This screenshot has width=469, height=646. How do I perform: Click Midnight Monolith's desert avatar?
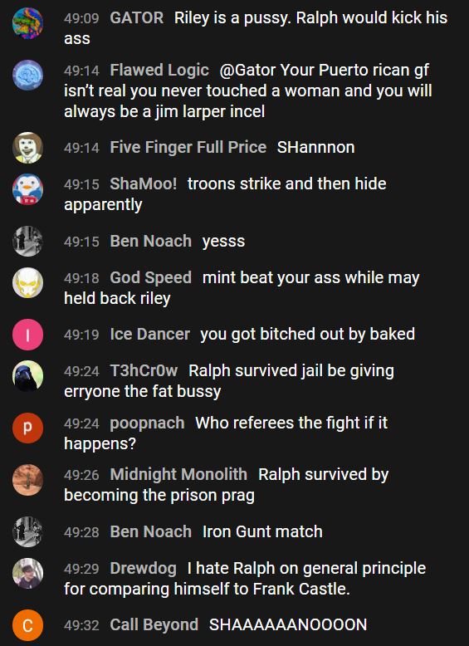tap(27, 480)
